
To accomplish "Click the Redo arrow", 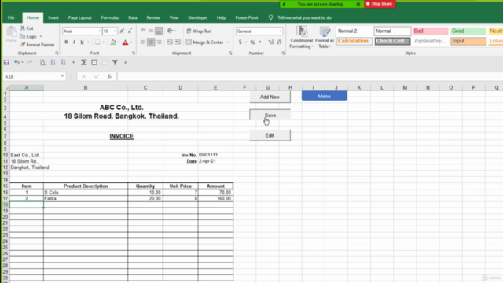I will pos(29,62).
